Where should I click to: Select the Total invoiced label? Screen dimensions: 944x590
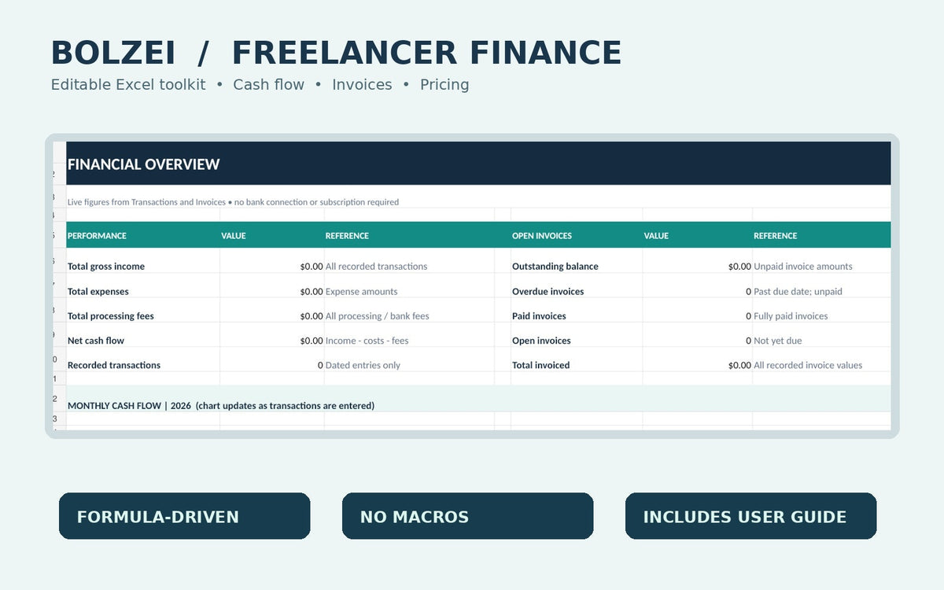click(541, 365)
